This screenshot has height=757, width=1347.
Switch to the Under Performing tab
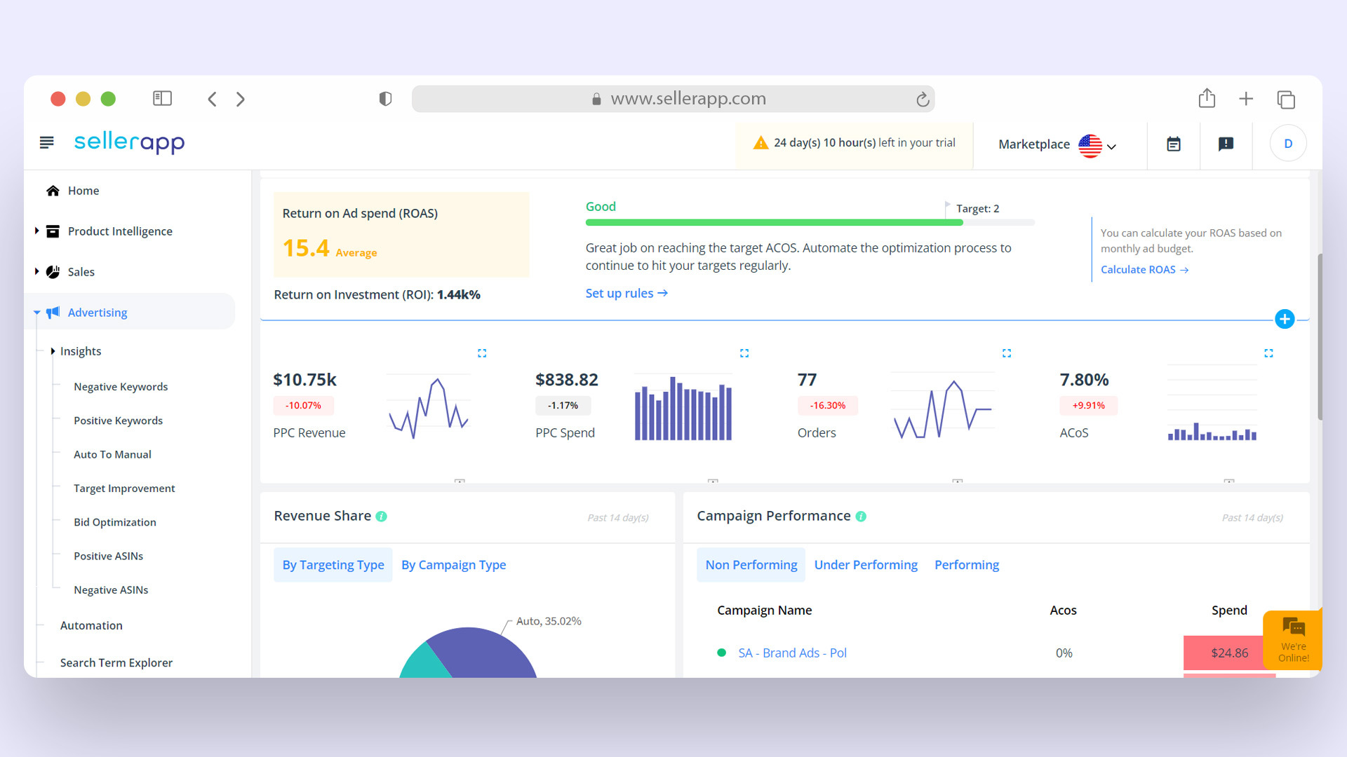866,564
